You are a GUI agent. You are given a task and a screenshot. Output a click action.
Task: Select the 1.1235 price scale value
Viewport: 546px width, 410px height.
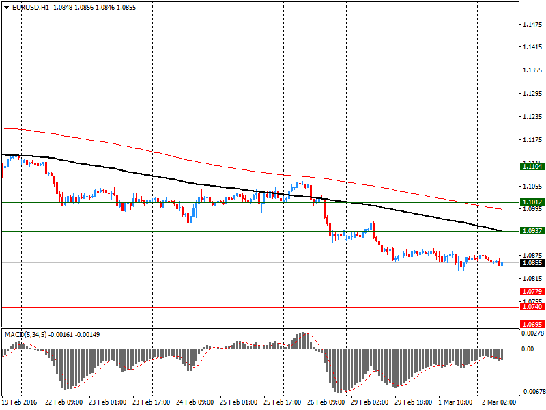(x=532, y=117)
